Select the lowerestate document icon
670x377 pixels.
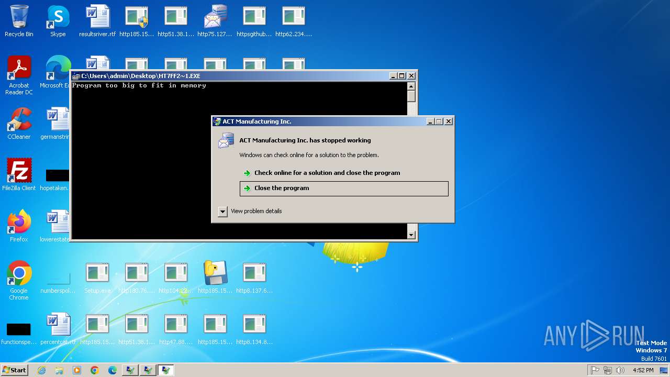[x=55, y=226]
